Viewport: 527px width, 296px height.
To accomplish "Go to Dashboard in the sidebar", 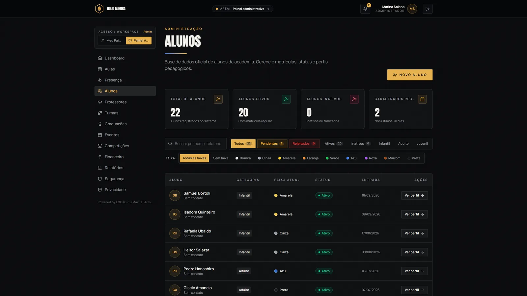I will click(125, 58).
